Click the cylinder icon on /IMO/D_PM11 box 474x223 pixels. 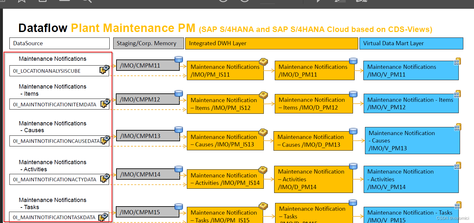(x=353, y=61)
